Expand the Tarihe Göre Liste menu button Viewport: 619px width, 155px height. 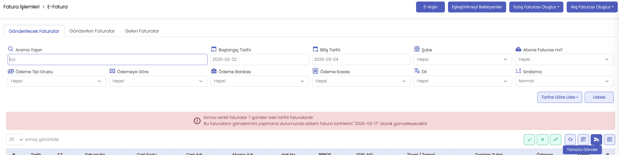(x=560, y=97)
